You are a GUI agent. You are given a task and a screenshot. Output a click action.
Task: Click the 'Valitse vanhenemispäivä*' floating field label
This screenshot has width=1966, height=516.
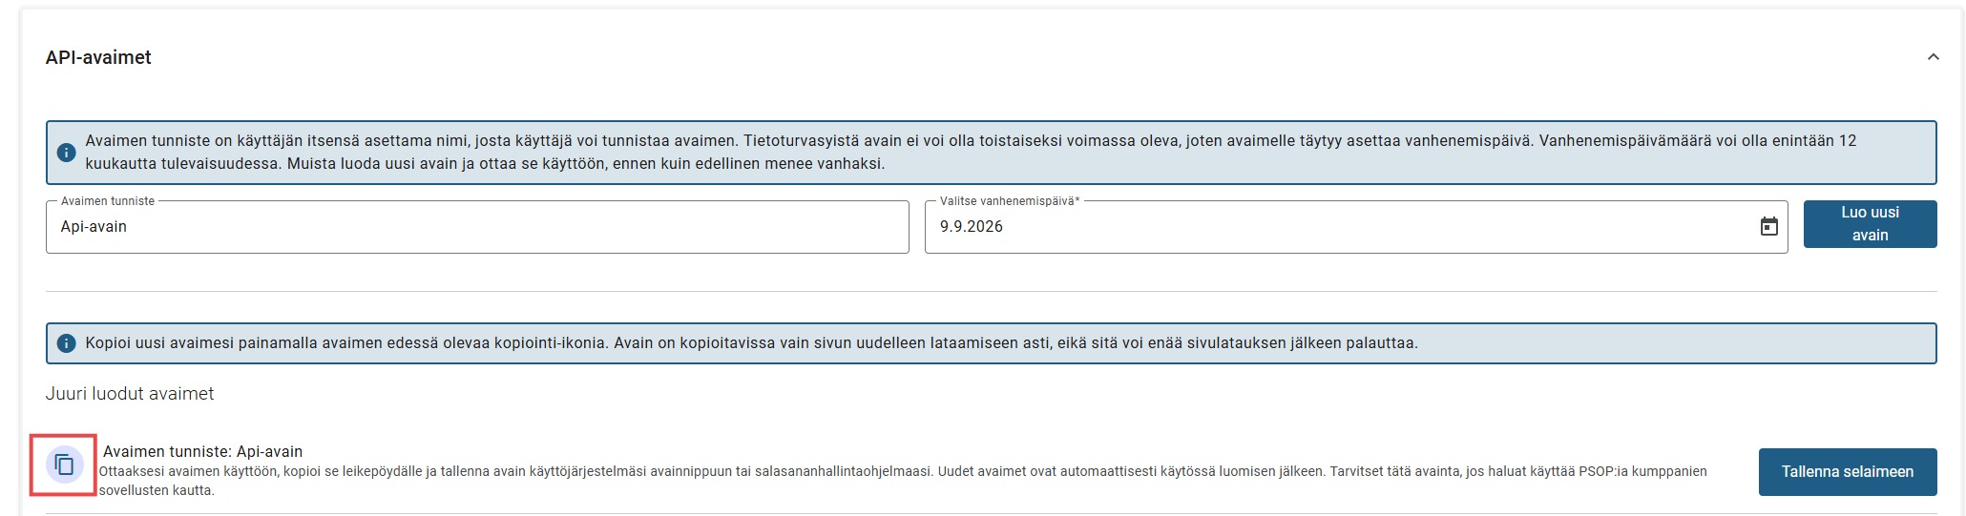coord(1010,201)
